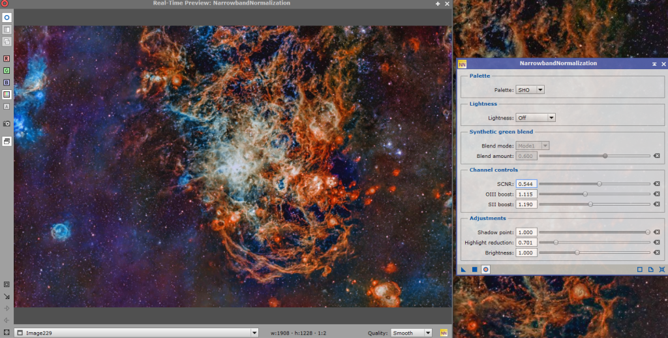Click the SCNR value field 0.544
This screenshot has width=668, height=338.
pyautogui.click(x=526, y=184)
